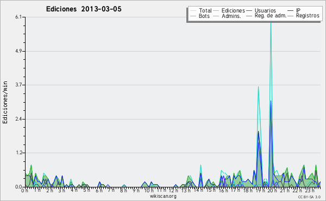
Task: Click the Reg. de adm. magenta legend line
Action: (x=249, y=16)
